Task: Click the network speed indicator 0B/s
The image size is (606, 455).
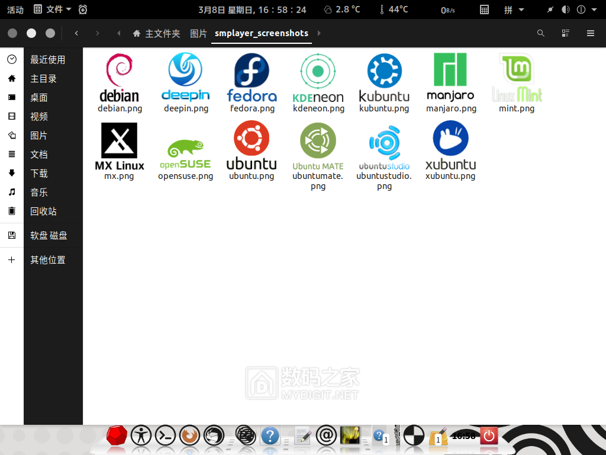Action: click(448, 10)
